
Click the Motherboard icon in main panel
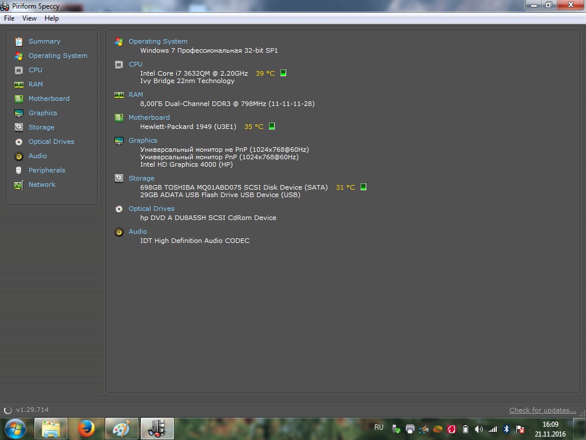point(119,118)
